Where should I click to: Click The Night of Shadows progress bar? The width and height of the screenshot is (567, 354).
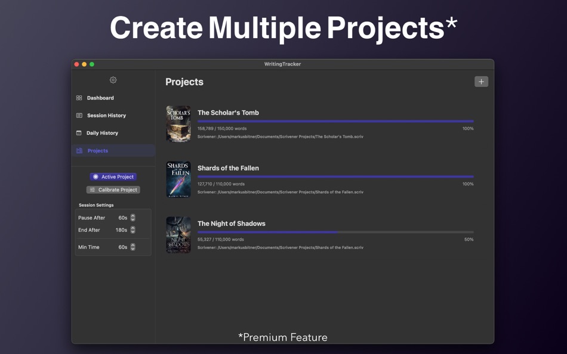[x=334, y=231]
